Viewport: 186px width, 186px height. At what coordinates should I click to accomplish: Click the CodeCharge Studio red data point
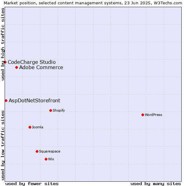coord(5,62)
